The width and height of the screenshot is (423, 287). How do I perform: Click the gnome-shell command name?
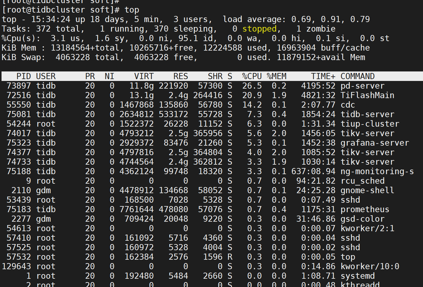point(367,190)
